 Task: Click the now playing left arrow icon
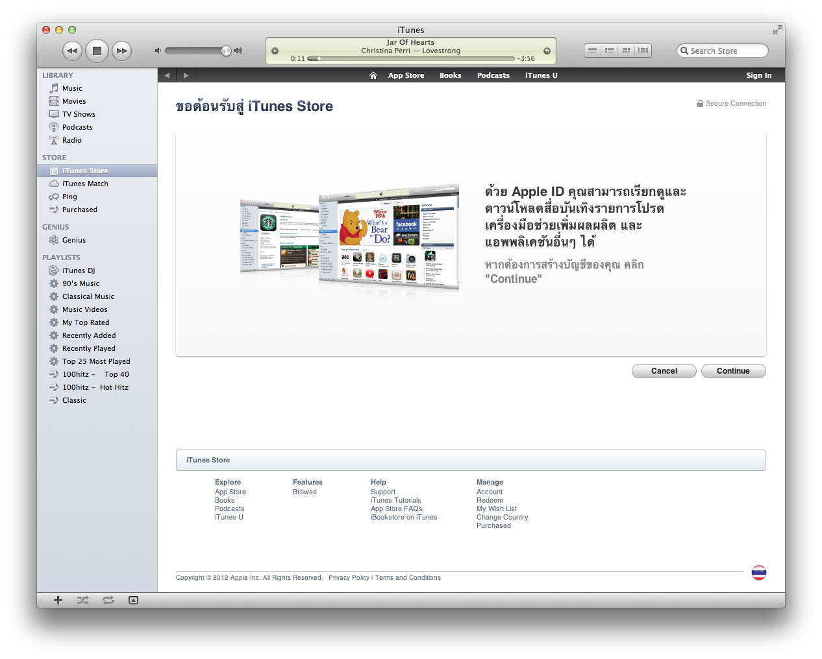[x=275, y=51]
